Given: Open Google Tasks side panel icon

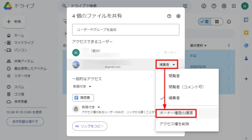Looking at the screenshot, I should tap(246, 46).
